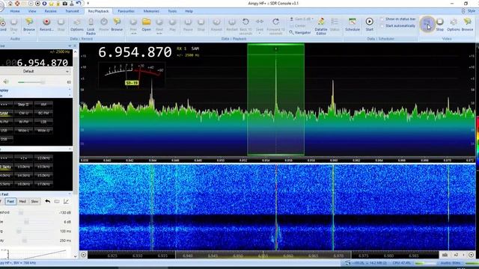479x269 pixels.
Task: Click the undo arrow in quick access toolbar
Action: 79,3
